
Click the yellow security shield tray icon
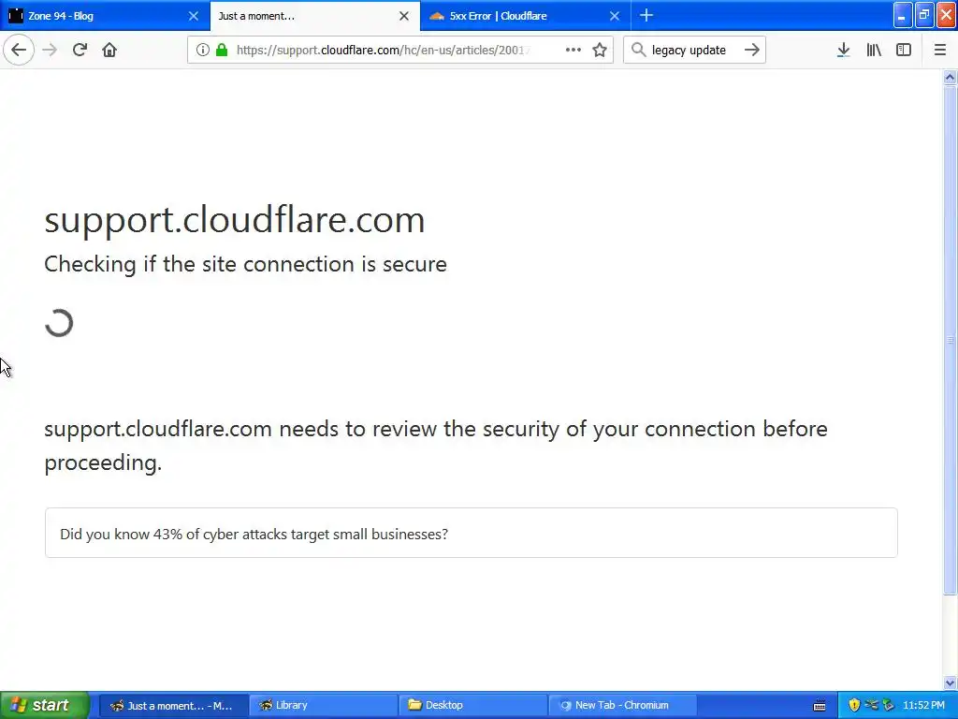click(x=854, y=705)
